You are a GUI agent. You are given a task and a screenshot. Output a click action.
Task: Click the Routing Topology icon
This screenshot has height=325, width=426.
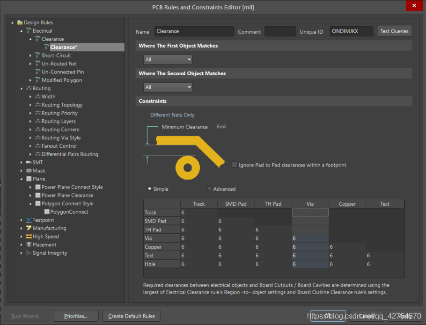[38, 105]
